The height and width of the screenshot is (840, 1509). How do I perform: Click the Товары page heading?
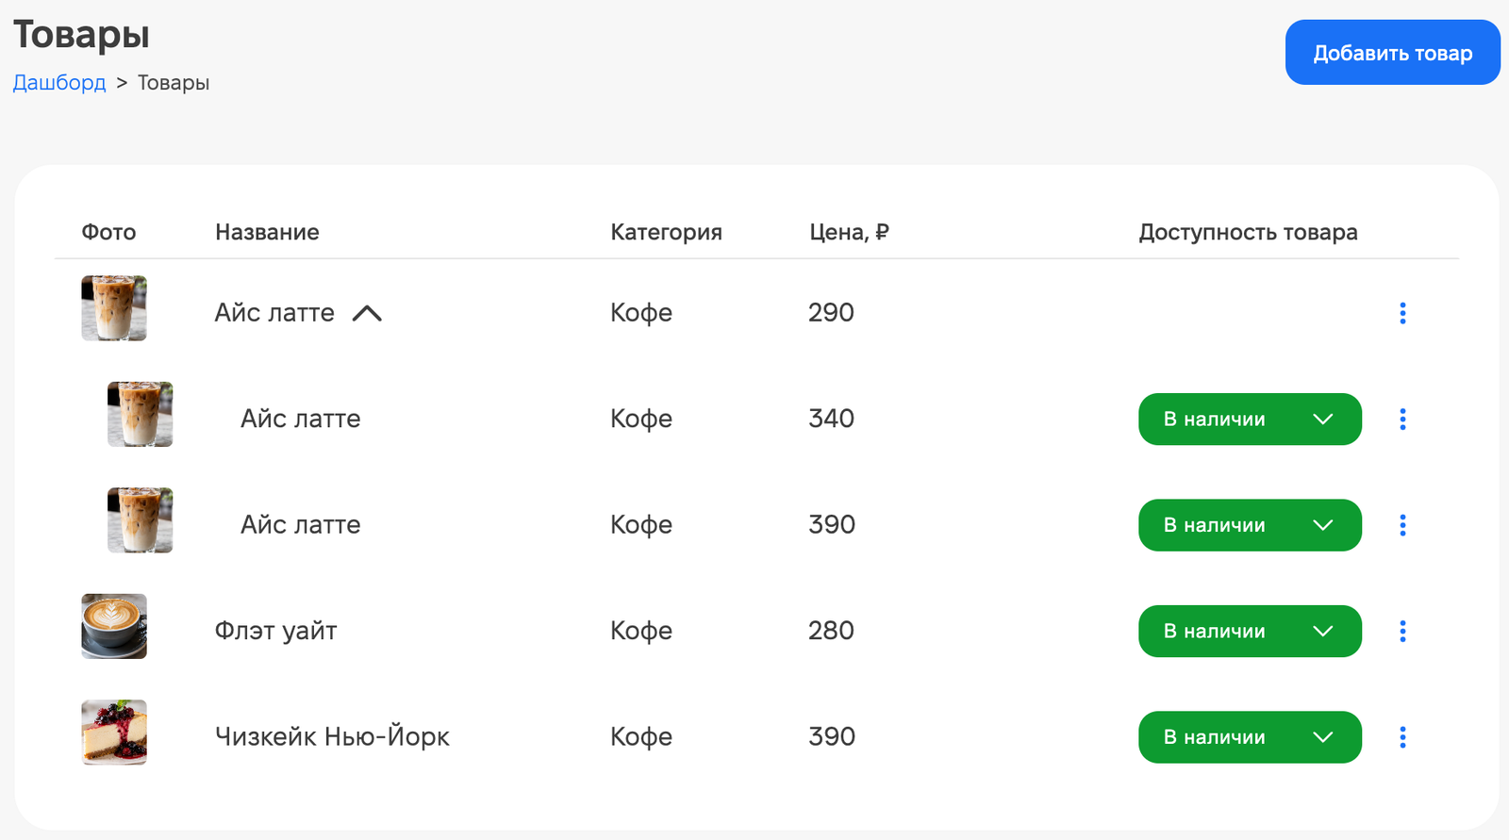81,35
